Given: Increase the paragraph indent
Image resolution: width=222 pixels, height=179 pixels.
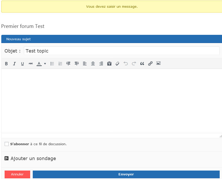Looking at the screenshot, I should pyautogui.click(x=77, y=64).
